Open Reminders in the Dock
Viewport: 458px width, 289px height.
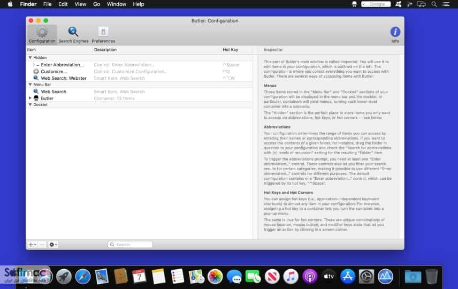point(177,276)
